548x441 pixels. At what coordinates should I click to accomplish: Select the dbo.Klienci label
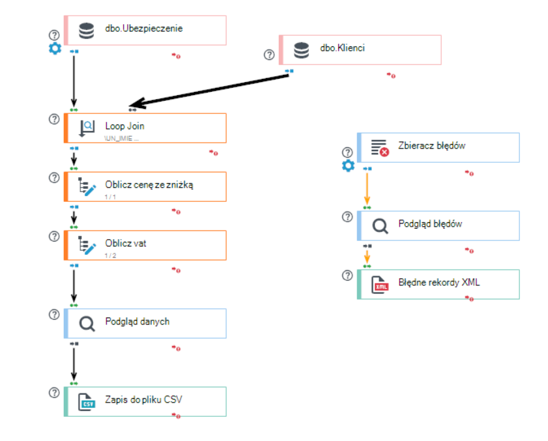click(343, 48)
